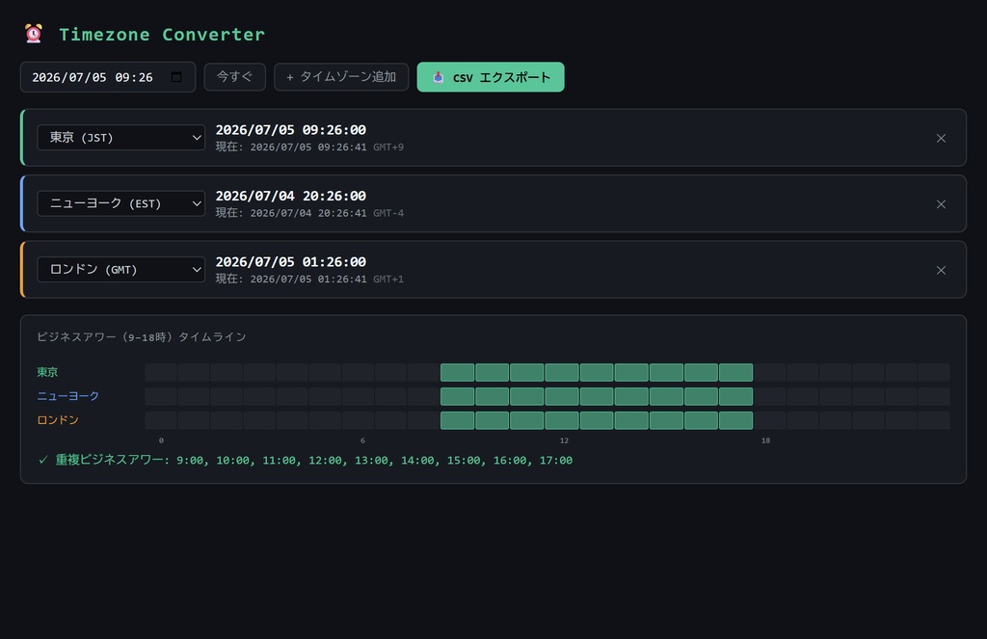
Task: Click the 17 o'clock cell in ニューヨーク timeline
Action: (735, 396)
